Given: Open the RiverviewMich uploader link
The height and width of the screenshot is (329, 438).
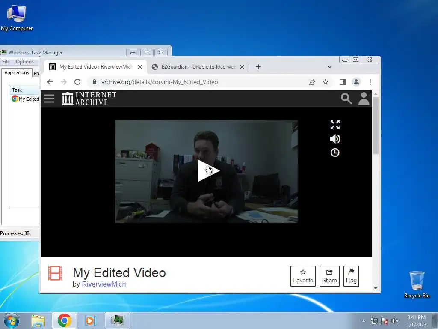Looking at the screenshot, I should coord(104,284).
